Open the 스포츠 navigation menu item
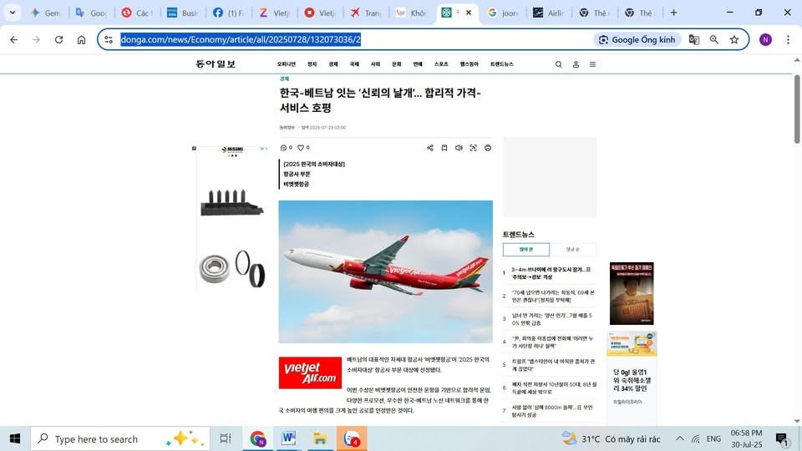 (441, 64)
